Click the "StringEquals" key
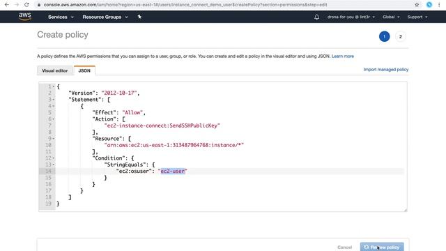The image size is (446, 251). pyautogui.click(x=125, y=165)
